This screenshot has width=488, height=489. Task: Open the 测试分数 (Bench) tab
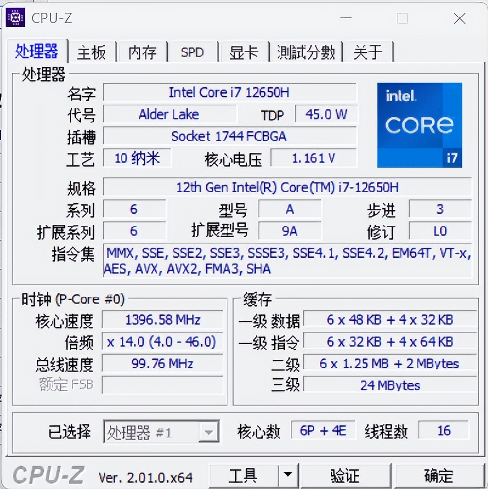pyautogui.click(x=305, y=52)
